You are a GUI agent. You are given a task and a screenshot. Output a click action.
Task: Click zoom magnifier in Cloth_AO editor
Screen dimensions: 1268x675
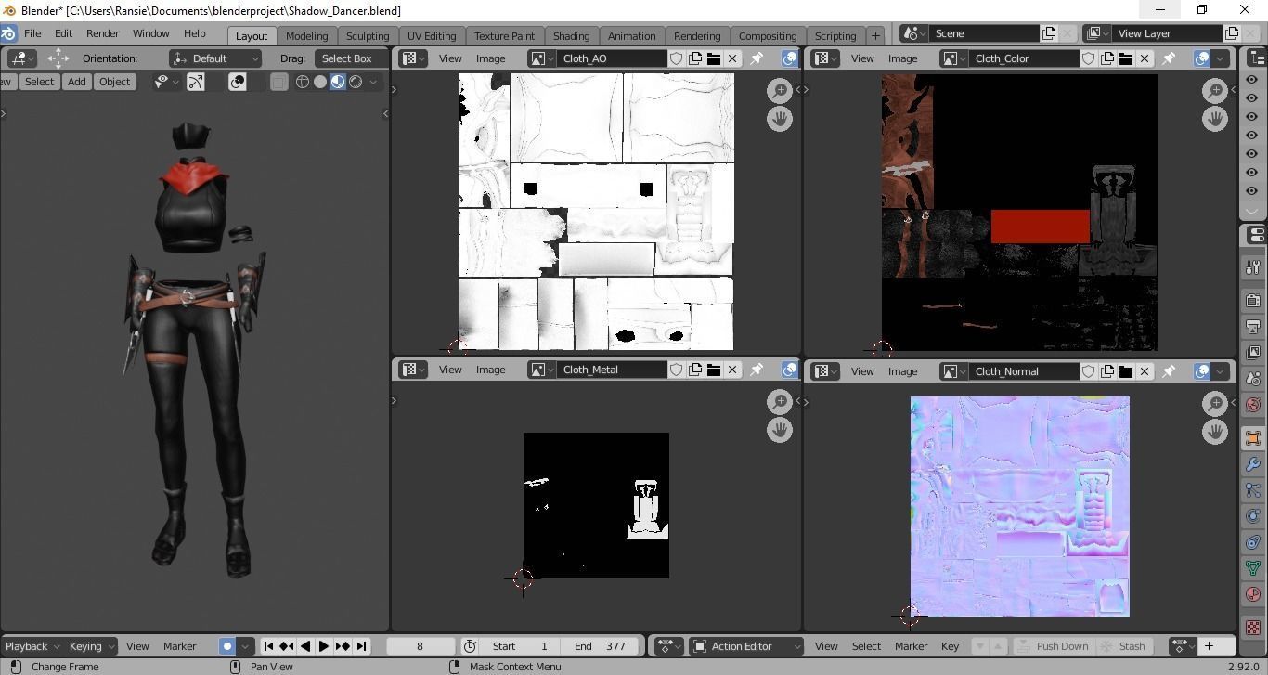pos(780,90)
